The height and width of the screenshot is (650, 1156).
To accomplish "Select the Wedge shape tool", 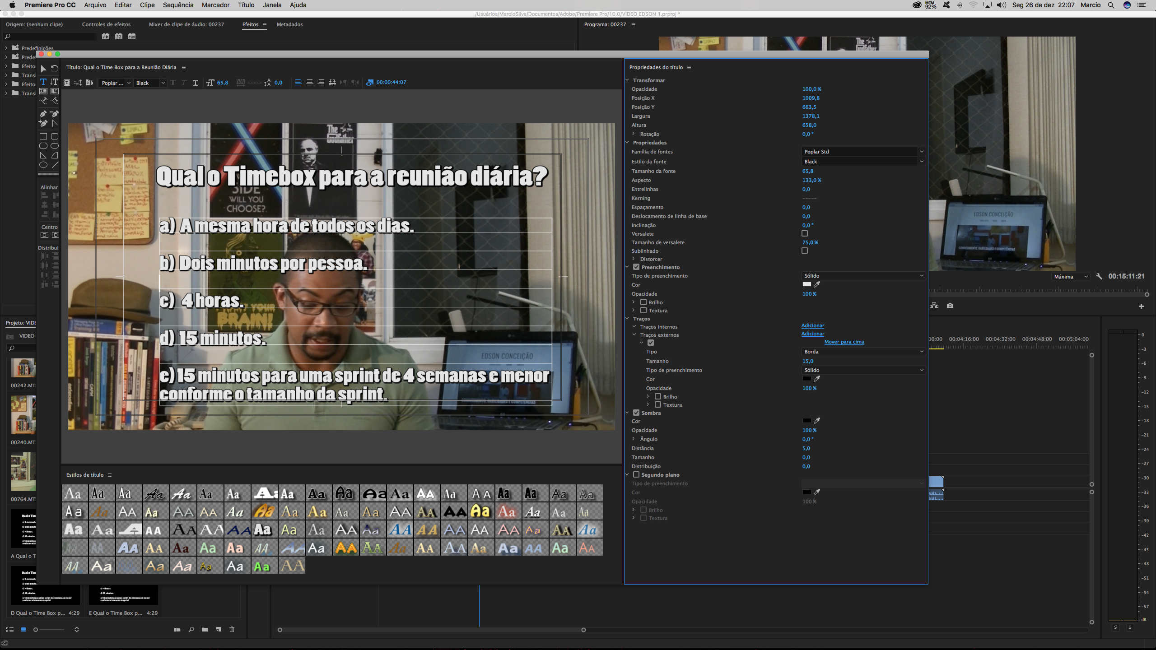I will point(43,155).
